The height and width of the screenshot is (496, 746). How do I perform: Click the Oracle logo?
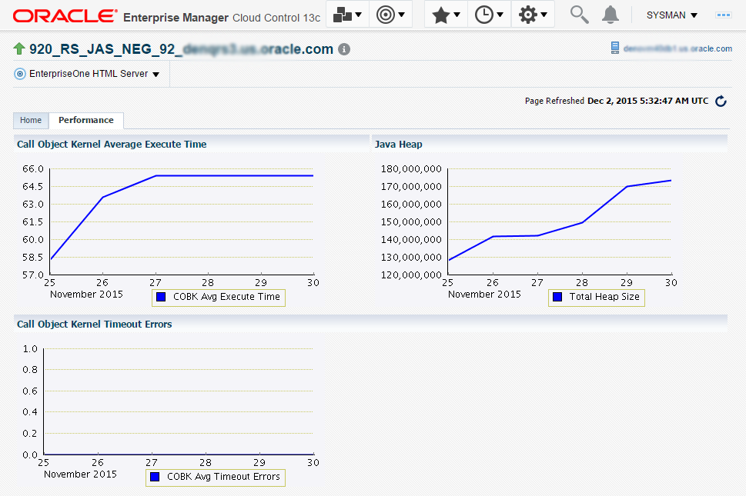65,15
